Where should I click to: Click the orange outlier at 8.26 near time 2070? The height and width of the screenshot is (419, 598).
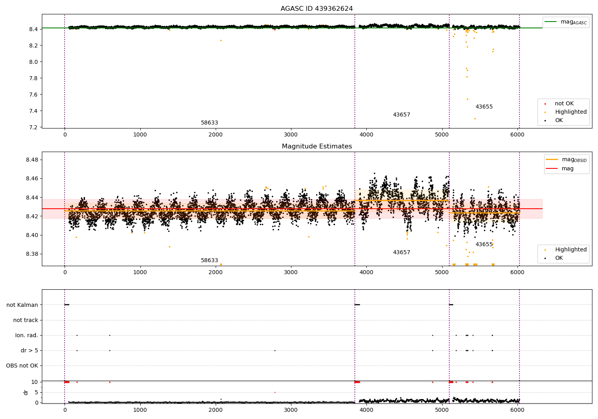(x=221, y=40)
